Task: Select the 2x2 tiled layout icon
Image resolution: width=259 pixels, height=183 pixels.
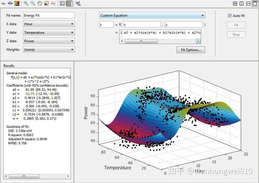Action: click(x=235, y=4)
